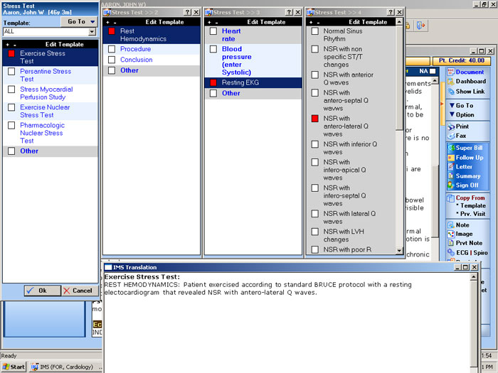Viewport: 498px width, 373px height.
Task: Click the Show Link chain icon
Action: coord(450,92)
